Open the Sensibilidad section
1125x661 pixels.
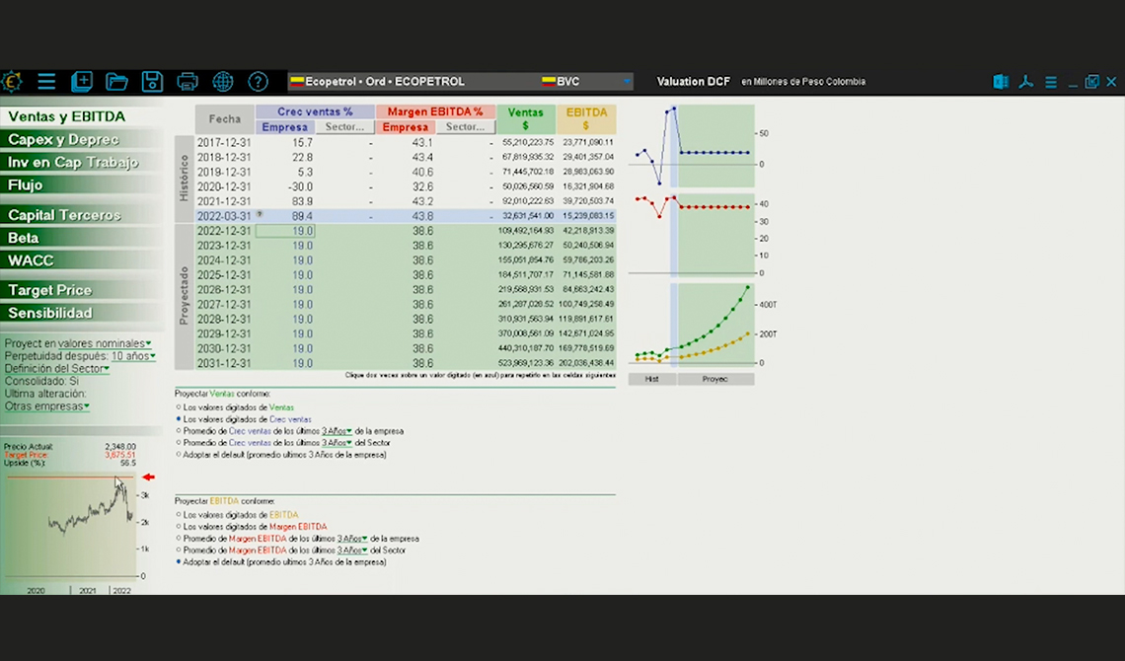[x=81, y=314]
